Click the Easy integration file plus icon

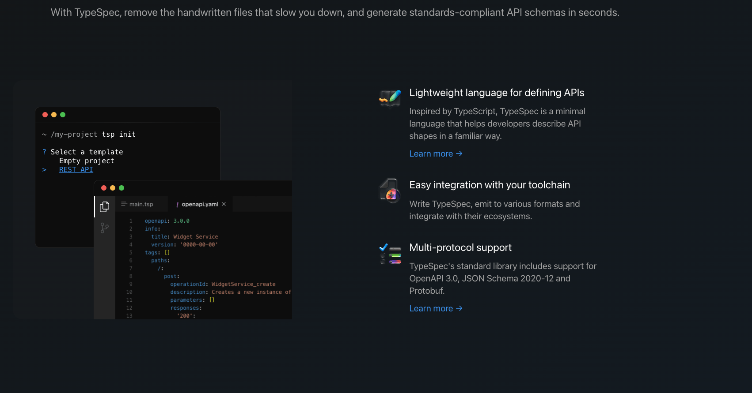pyautogui.click(x=390, y=191)
